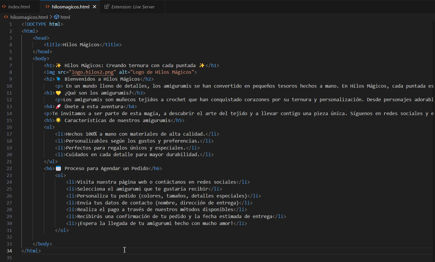Click the h1 heading text 'Creando ternura con cada puntada'
The height and width of the screenshot is (262, 435).
(x=151, y=65)
